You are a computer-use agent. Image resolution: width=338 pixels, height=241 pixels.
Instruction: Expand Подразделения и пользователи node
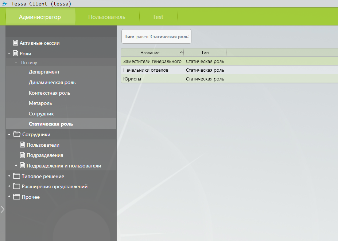coord(16,166)
